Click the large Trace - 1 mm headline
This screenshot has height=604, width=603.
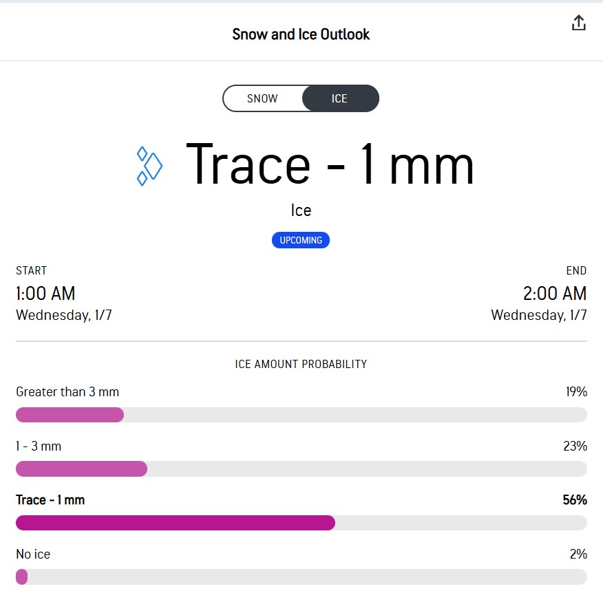330,165
